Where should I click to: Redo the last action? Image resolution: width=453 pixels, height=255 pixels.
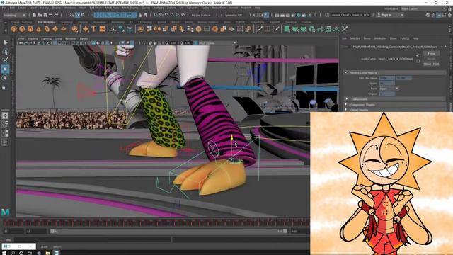57,15
